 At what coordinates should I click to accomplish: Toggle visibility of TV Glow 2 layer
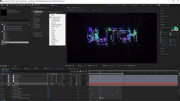click(x=1, y=82)
